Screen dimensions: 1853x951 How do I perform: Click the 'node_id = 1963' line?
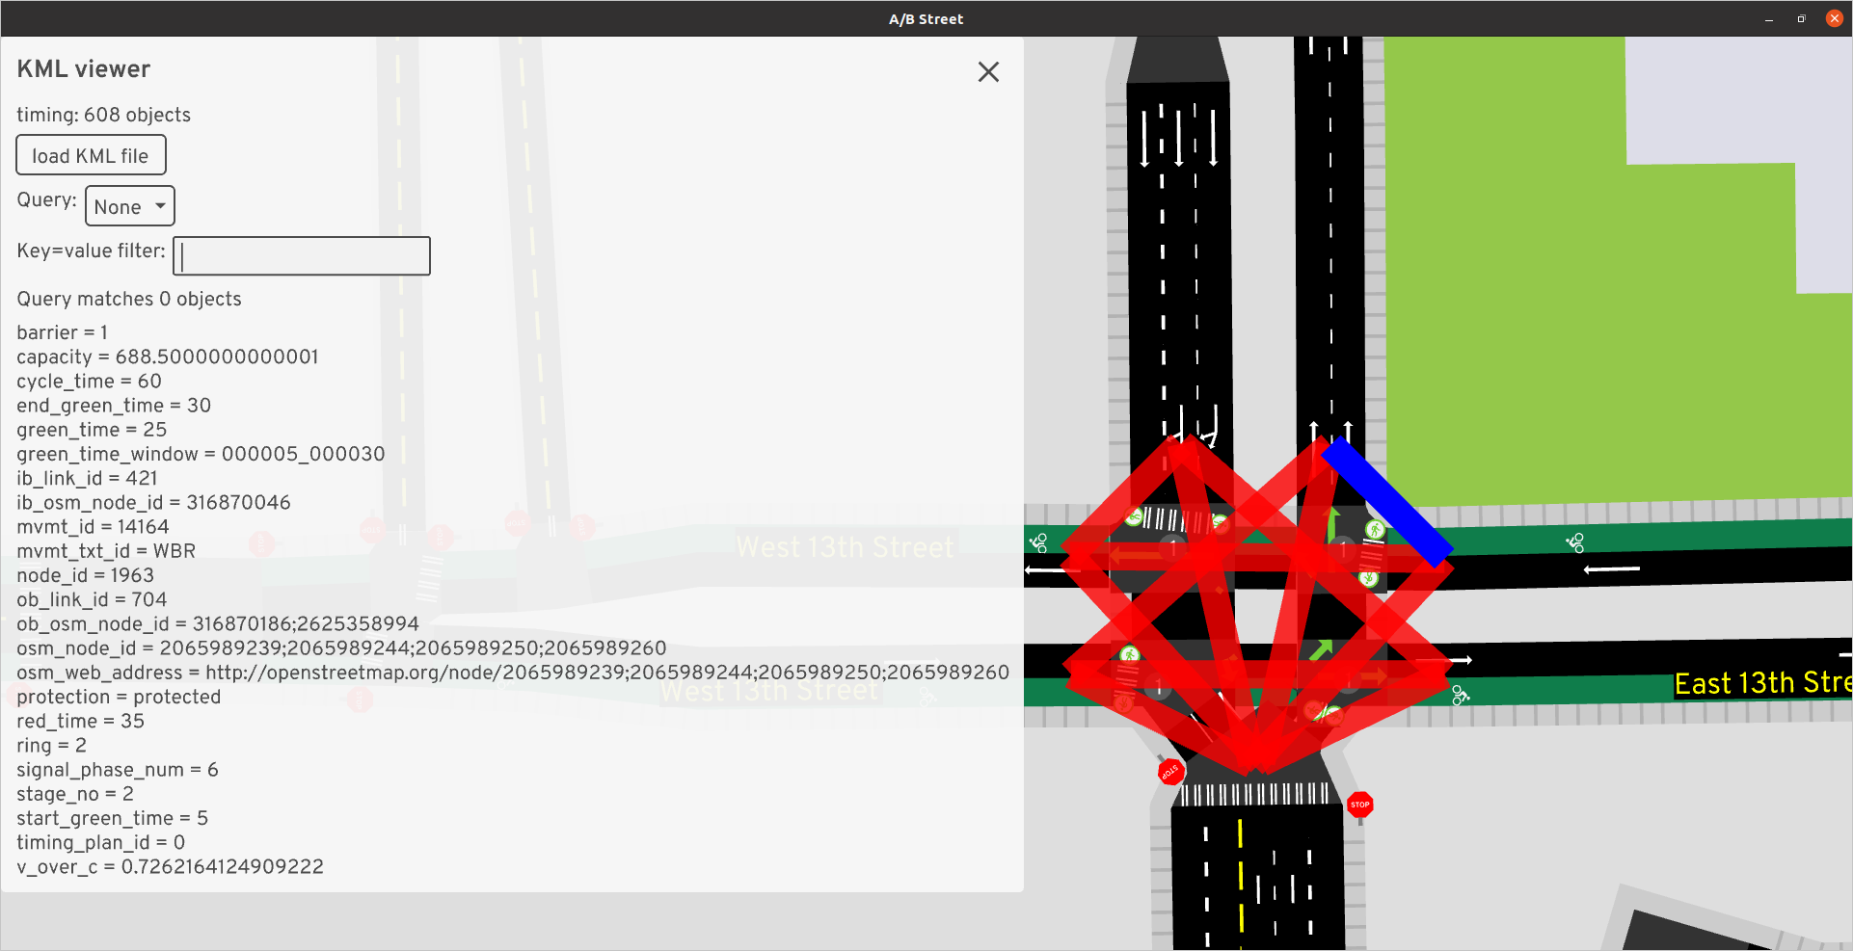[x=86, y=575]
